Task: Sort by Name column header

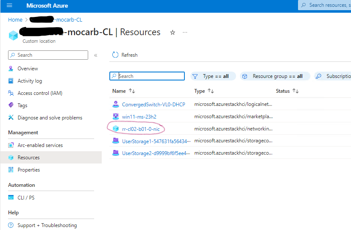Action: [123, 91]
